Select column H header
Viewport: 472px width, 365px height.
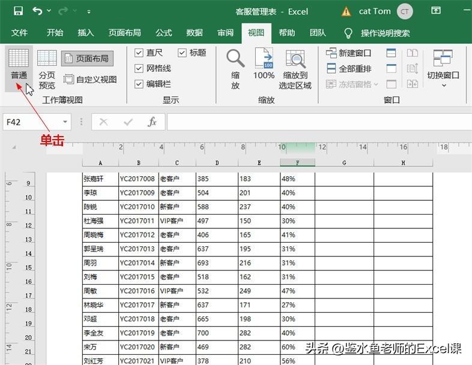(403, 163)
